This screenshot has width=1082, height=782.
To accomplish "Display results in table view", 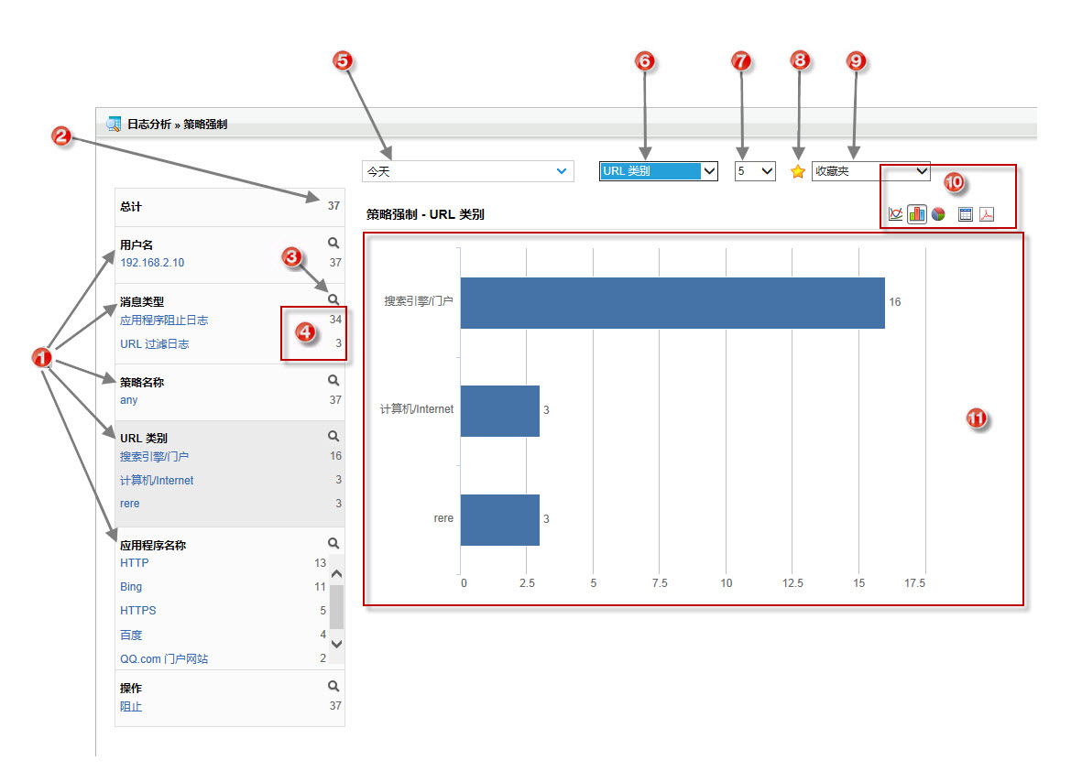I will tap(965, 214).
